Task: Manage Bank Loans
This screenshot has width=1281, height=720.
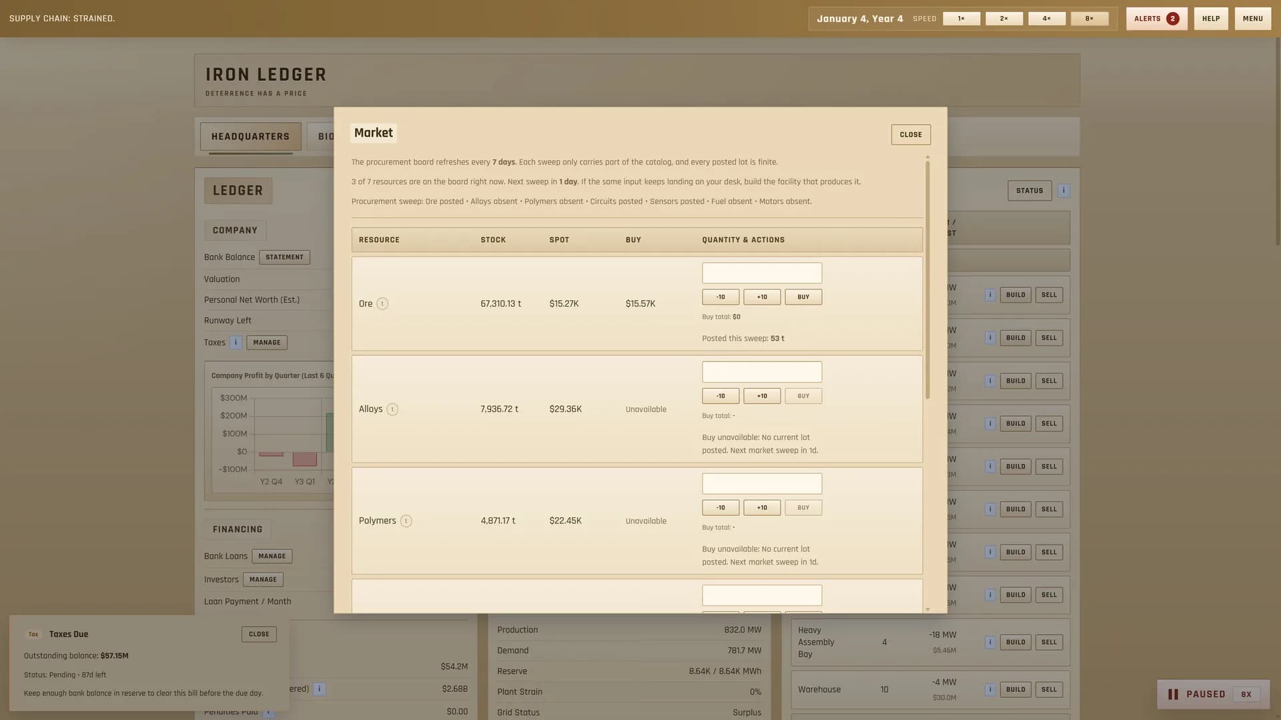Action: (x=272, y=556)
